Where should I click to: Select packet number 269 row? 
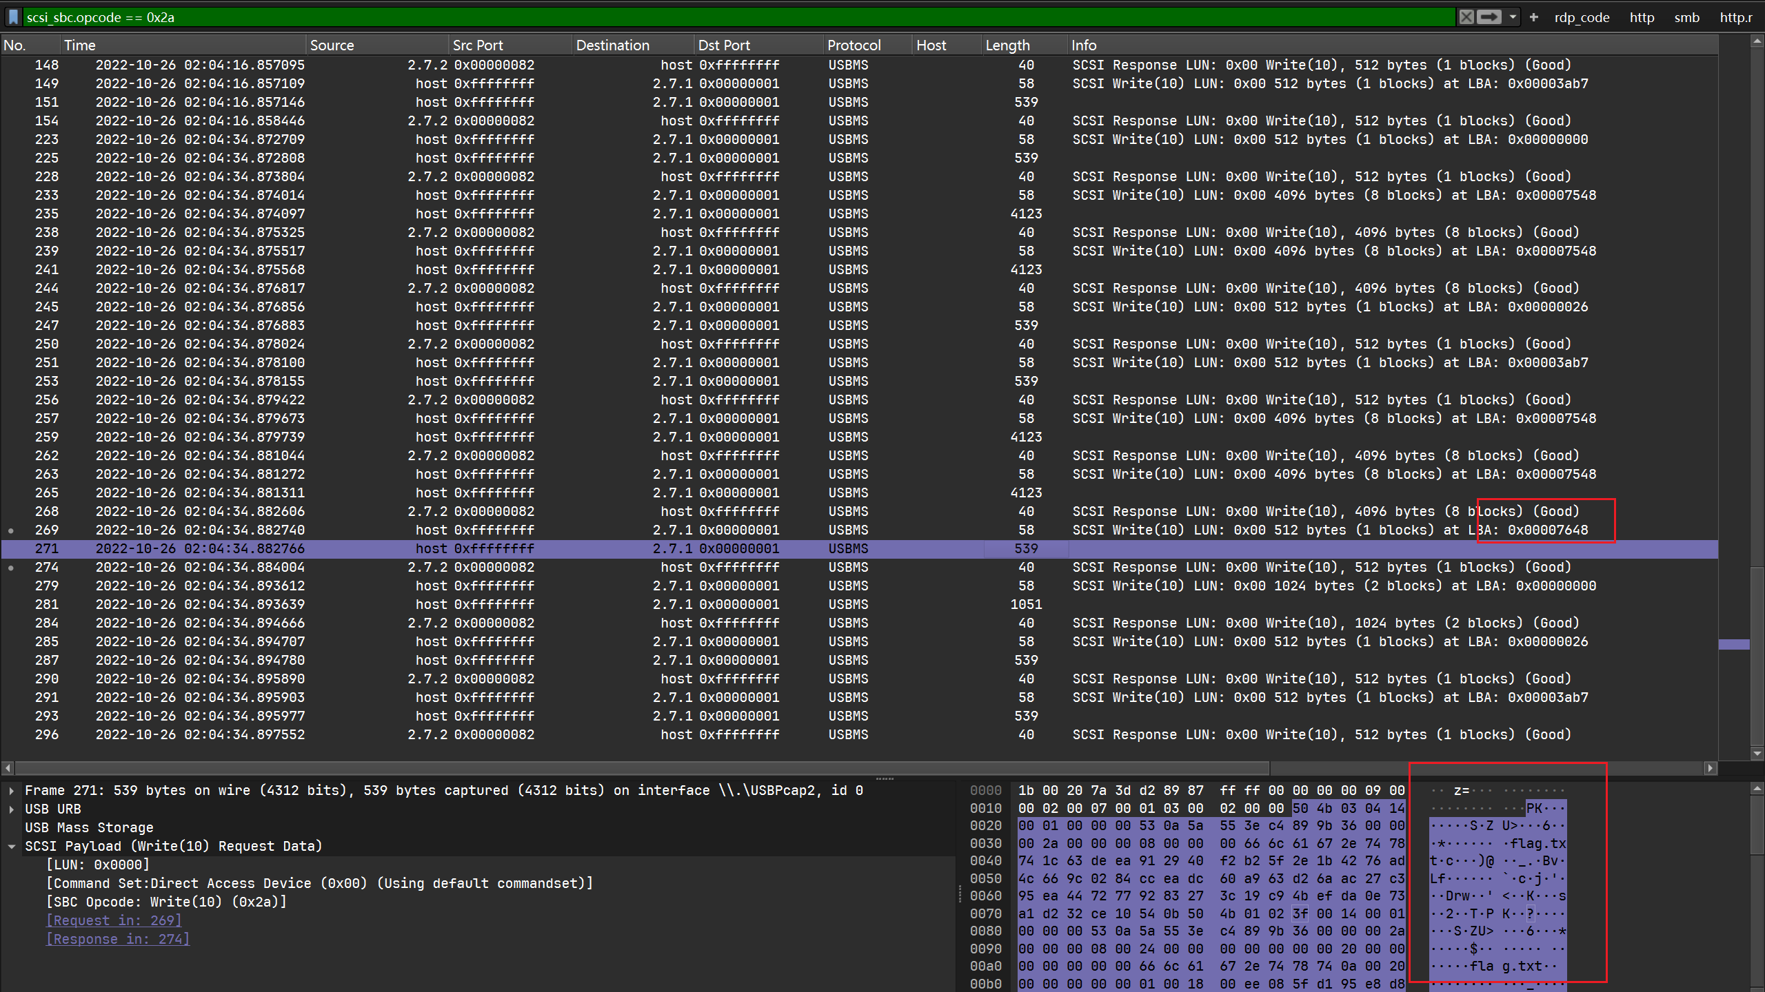pyautogui.click(x=859, y=530)
